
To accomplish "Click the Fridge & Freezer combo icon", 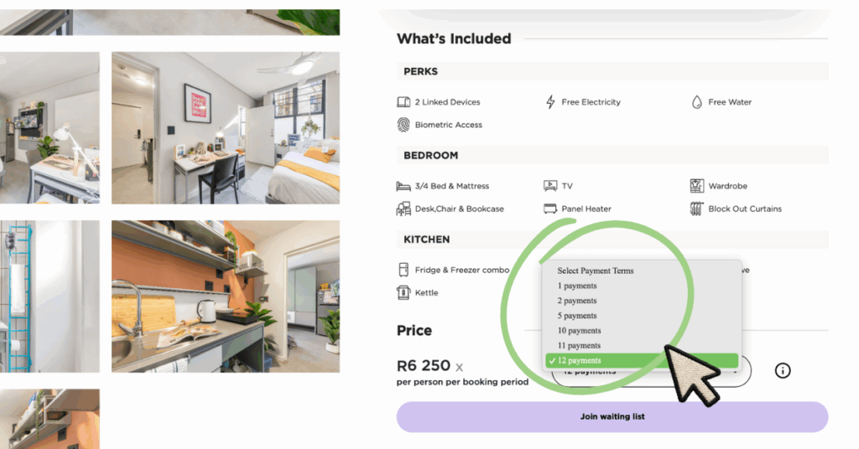I will pos(403,271).
